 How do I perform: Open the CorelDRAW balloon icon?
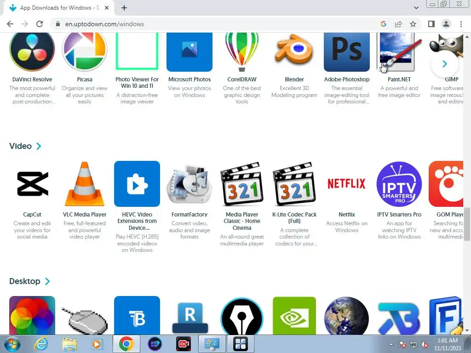[x=242, y=52]
